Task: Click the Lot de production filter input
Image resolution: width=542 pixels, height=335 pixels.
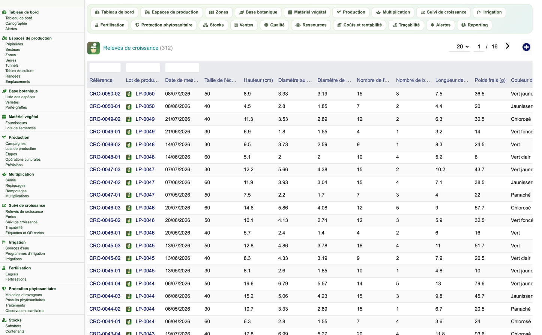Action: pos(143,67)
